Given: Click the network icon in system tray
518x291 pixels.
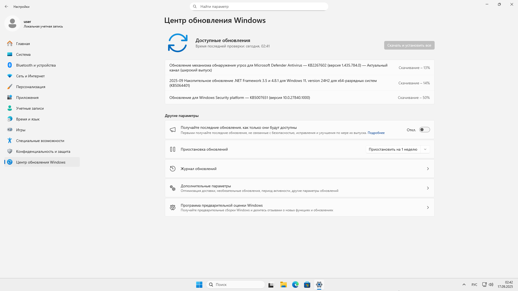Looking at the screenshot, I should pyautogui.click(x=485, y=285).
